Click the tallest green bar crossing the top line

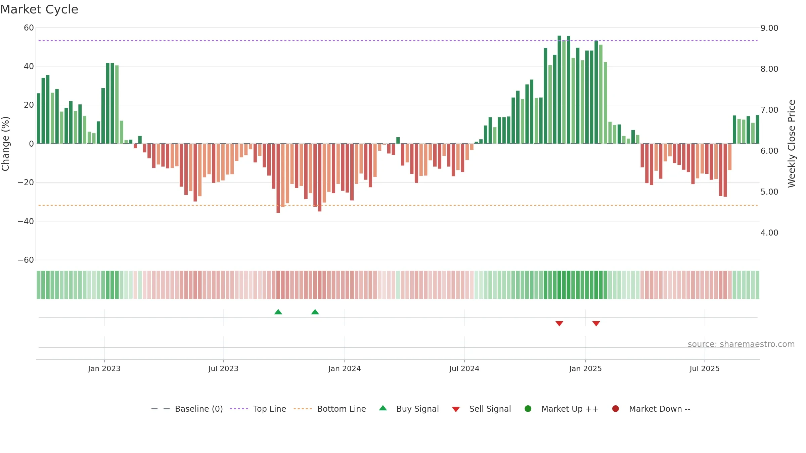click(559, 90)
